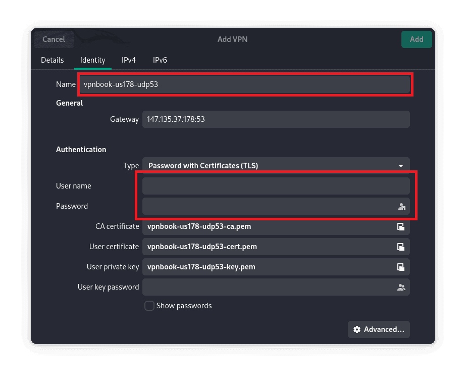The width and height of the screenshot is (466, 378).
Task: Click the file icon for User private key
Action: pyautogui.click(x=400, y=267)
